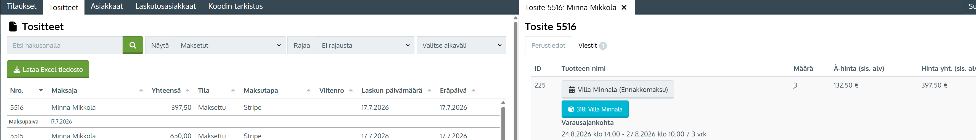This screenshot has width=976, height=140.
Task: Select invoice row 5515 Minna Mikkola
Action: [x=253, y=135]
